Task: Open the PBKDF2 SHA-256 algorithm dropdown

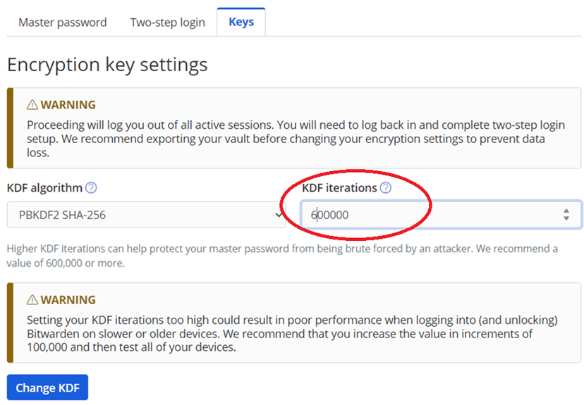Action: coord(141,215)
